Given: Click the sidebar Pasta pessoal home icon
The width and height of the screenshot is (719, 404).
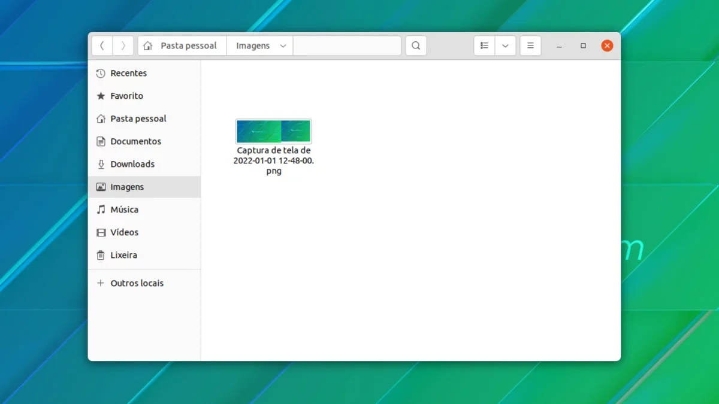Looking at the screenshot, I should 101,119.
